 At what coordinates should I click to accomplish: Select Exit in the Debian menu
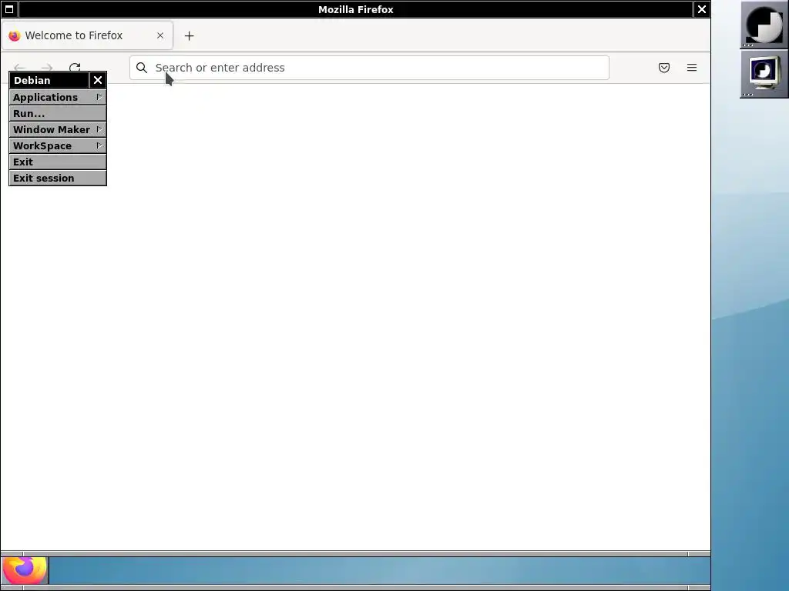coord(57,162)
